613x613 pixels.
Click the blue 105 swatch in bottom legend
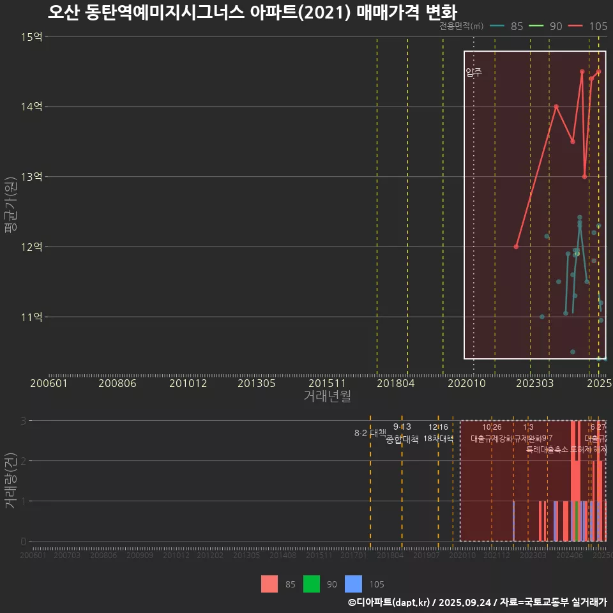click(353, 584)
